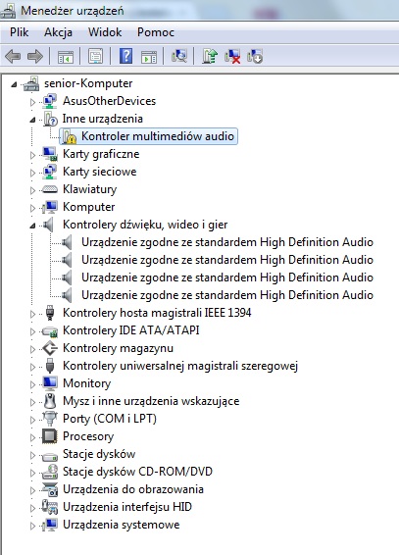Click the Back arrow toolbar icon
This screenshot has width=399, height=555.
13,56
